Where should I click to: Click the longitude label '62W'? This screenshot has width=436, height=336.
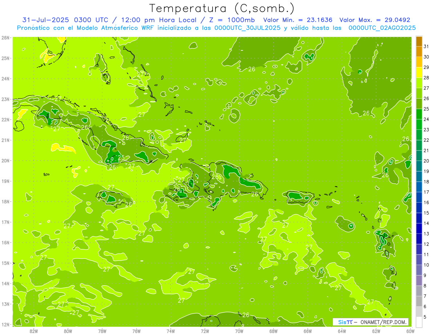376,331
